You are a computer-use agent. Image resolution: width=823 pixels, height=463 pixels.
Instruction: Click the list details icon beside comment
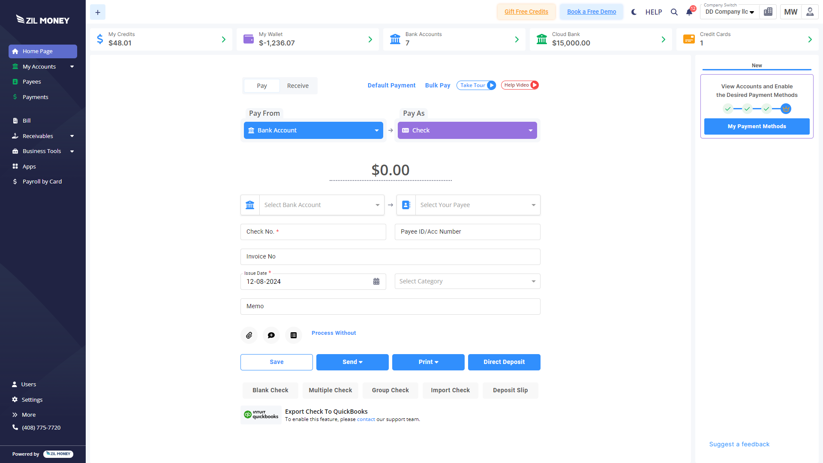point(294,335)
